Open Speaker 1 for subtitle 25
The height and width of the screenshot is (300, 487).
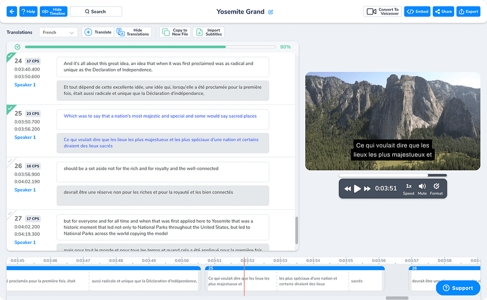[25, 137]
